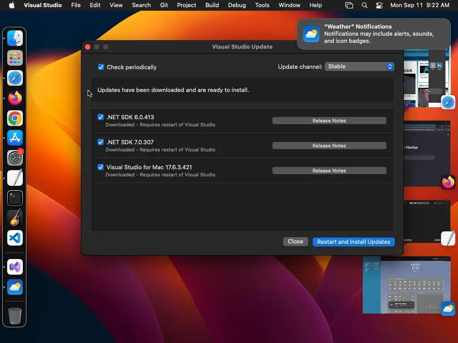Open Spotlight search in menu bar

click(x=364, y=5)
